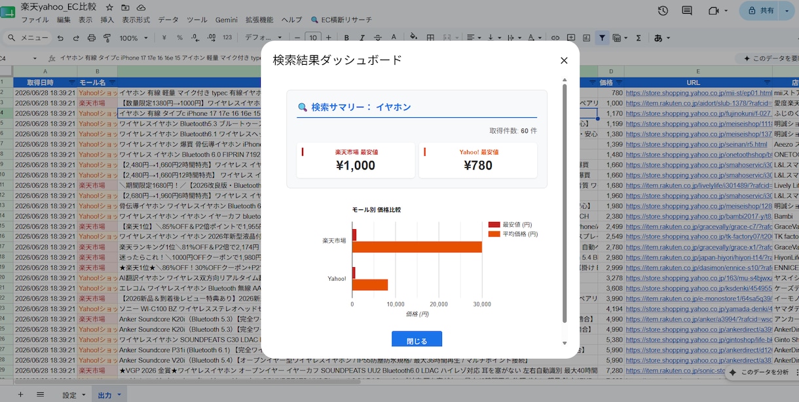The image size is (799, 402).
Task: Open the データ menu
Action: coord(168,20)
